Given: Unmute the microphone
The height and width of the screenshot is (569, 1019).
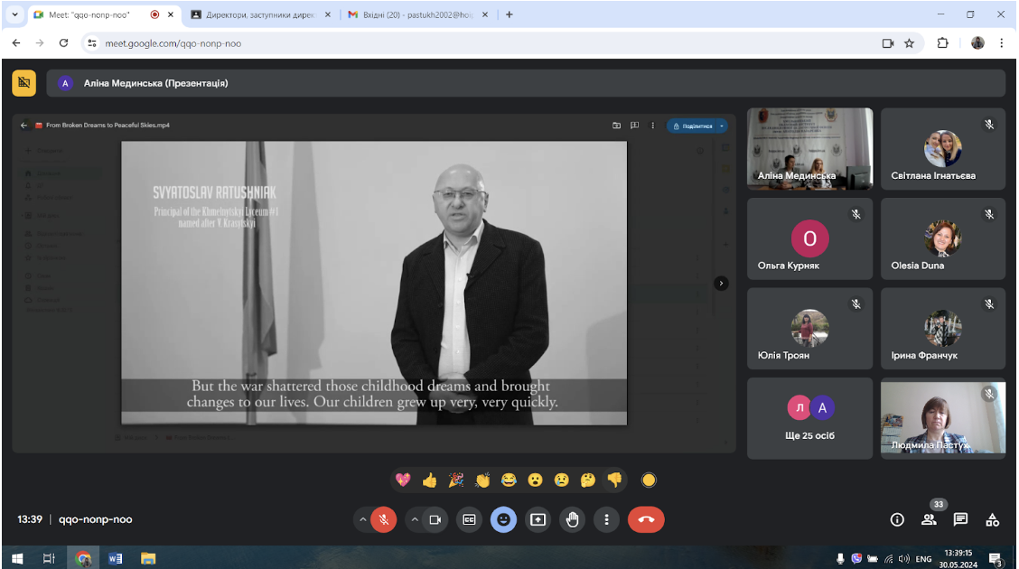Looking at the screenshot, I should (384, 519).
